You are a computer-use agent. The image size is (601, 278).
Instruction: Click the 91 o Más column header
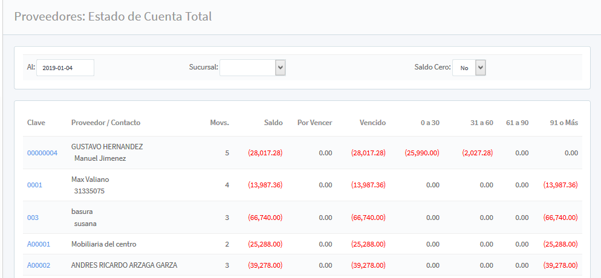(x=564, y=123)
